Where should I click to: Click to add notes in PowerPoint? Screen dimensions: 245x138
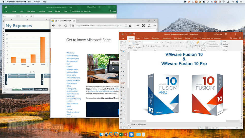pyautogui.click(x=138, y=124)
